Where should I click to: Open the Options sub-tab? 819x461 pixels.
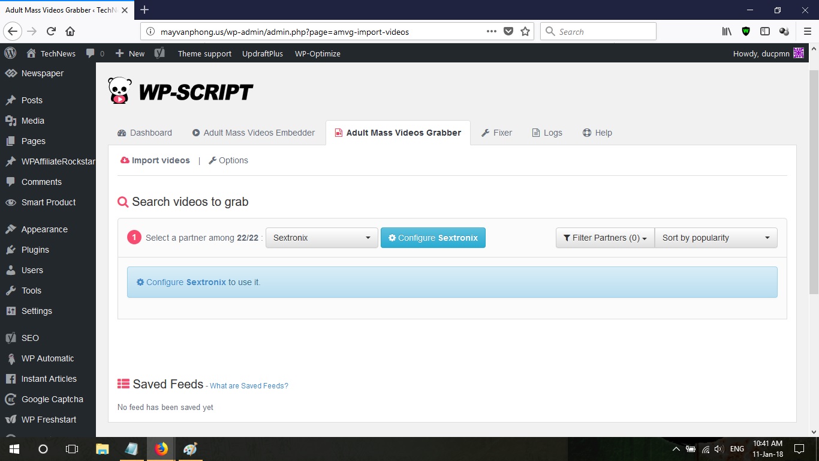[228, 160]
